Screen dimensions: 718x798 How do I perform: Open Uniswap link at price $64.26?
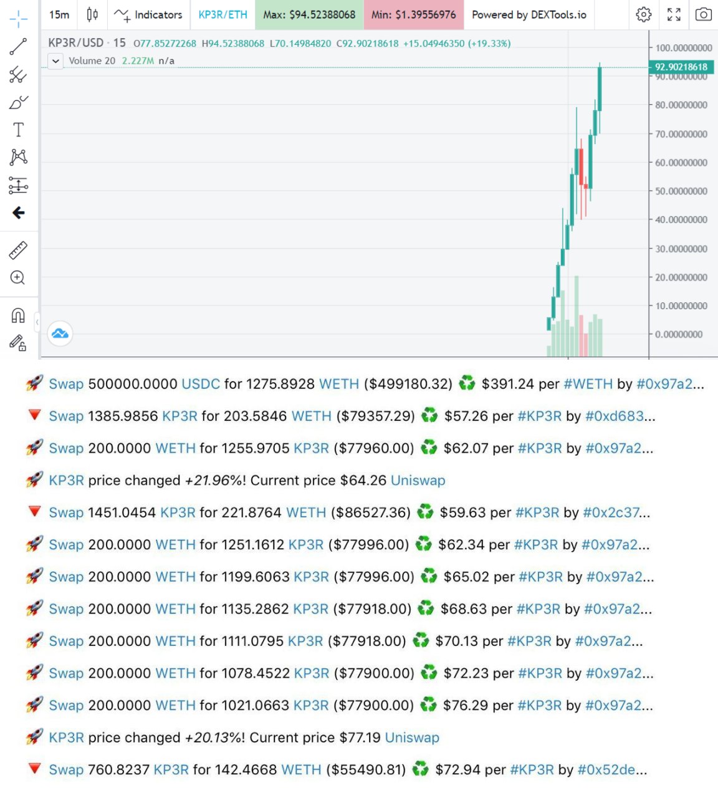tap(418, 480)
